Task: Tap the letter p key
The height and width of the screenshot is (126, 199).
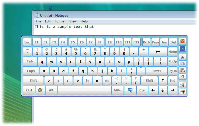Action: [129, 61]
